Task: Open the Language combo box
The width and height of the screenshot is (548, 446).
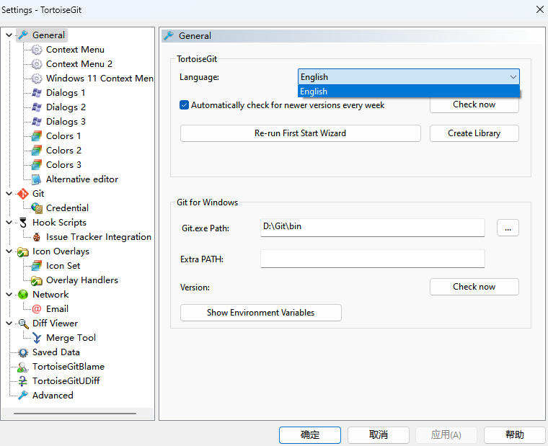Action: [x=409, y=77]
